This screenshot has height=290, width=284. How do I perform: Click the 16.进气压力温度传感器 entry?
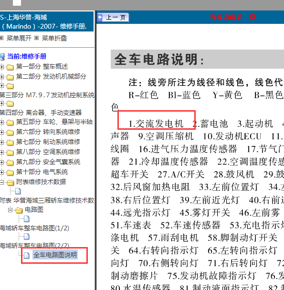(x=188, y=149)
